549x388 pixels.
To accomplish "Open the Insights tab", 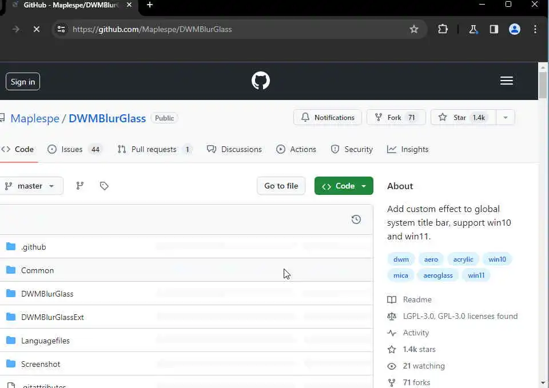I will [408, 149].
